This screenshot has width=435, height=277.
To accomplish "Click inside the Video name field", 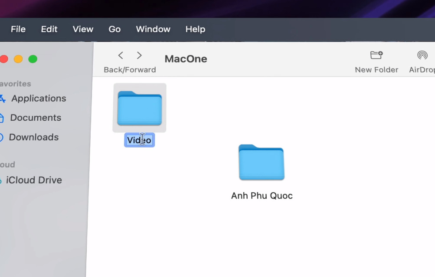I will [139, 140].
